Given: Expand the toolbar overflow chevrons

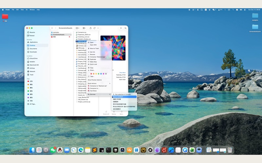Looking at the screenshot, I should pos(121,28).
